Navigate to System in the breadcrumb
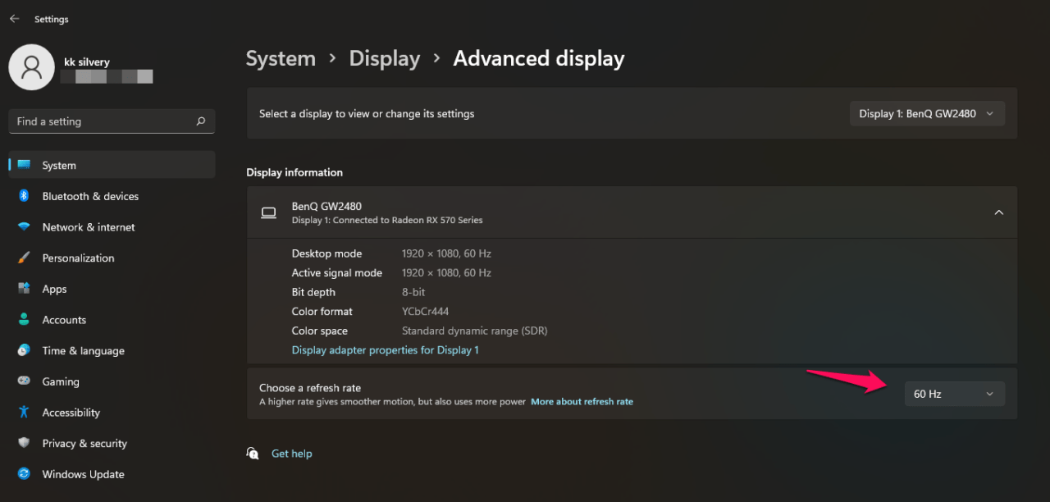 pyautogui.click(x=281, y=59)
